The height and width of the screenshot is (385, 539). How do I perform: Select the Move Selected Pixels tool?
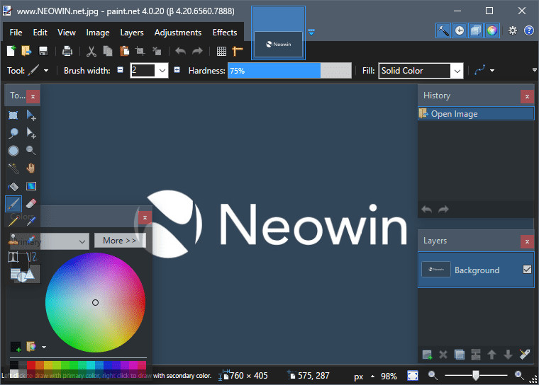31,115
